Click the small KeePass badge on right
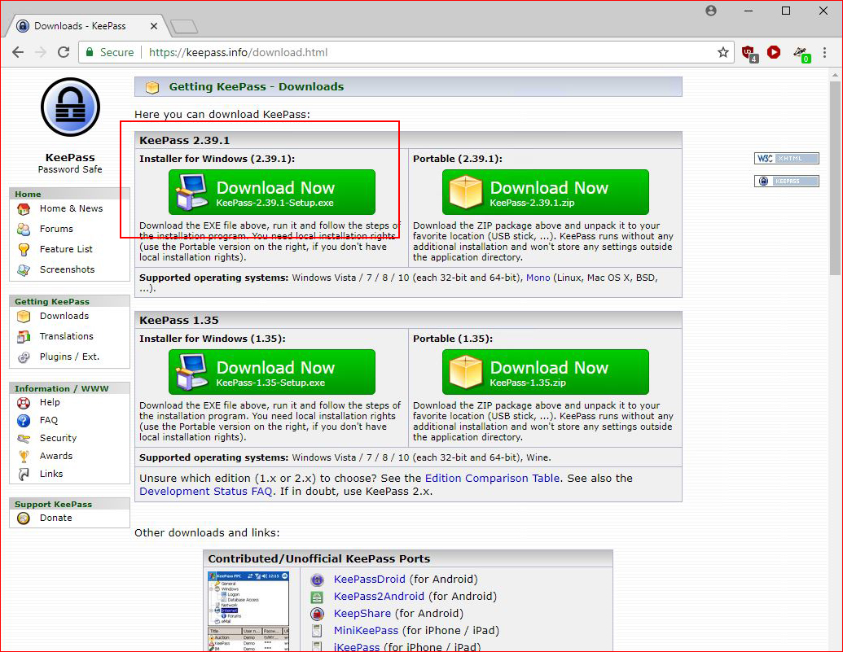 [787, 182]
